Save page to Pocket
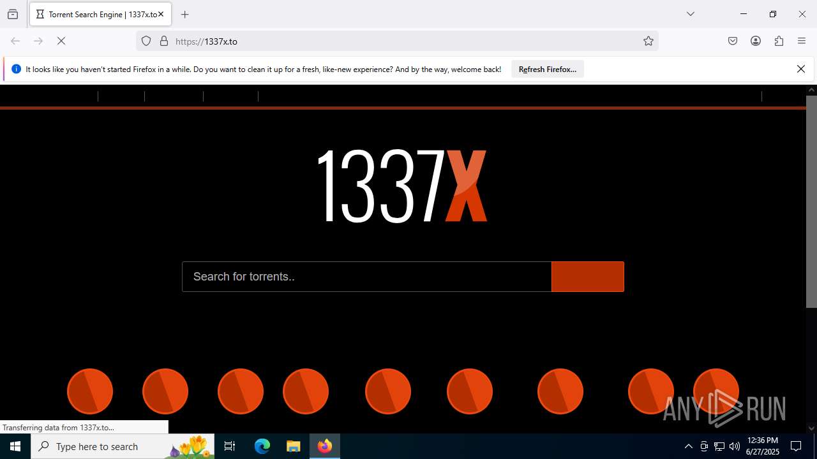 click(733, 41)
